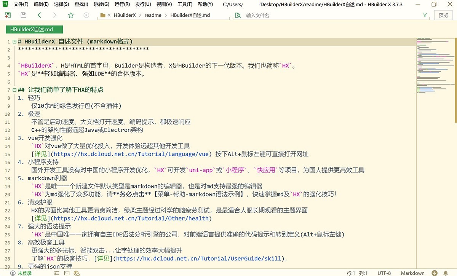Open the 文件(F) menu

[x=21, y=5]
